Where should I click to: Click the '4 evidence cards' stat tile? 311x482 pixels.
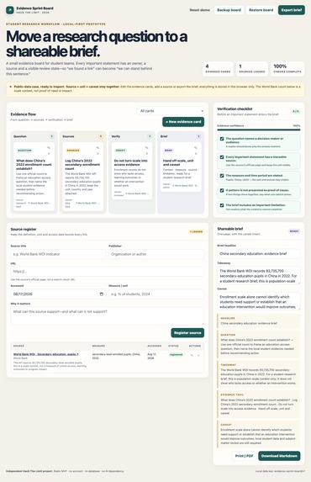click(218, 69)
